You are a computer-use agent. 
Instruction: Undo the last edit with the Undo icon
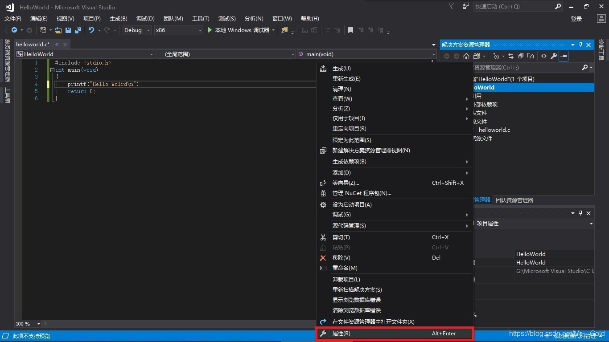[x=91, y=30]
